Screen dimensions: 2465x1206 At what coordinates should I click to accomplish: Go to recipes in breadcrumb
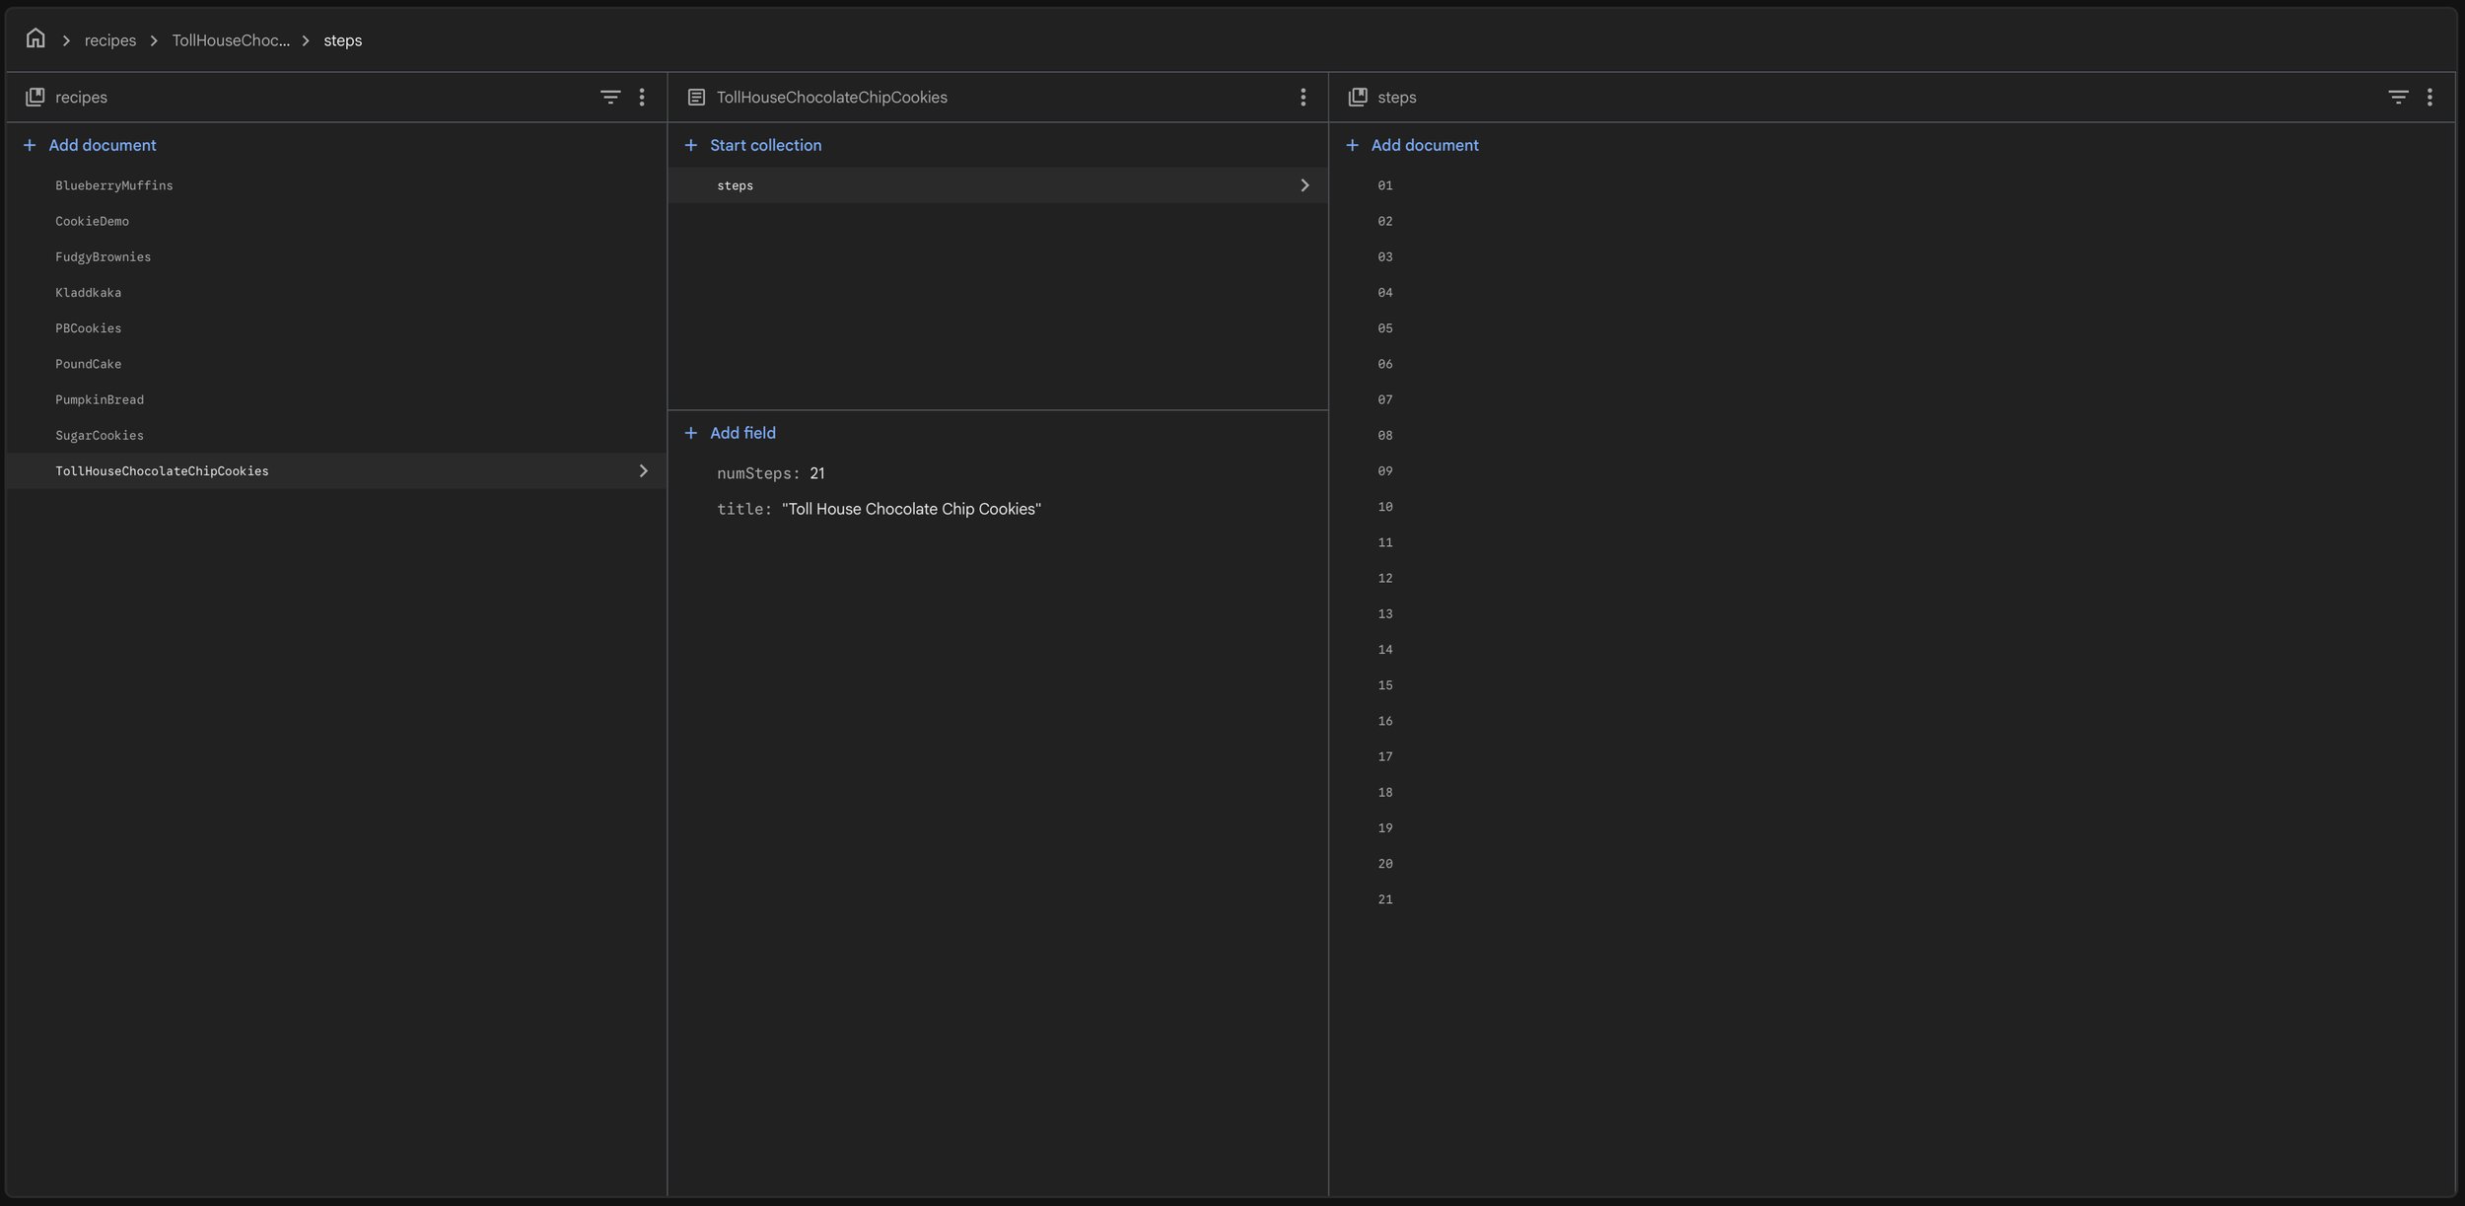(110, 40)
